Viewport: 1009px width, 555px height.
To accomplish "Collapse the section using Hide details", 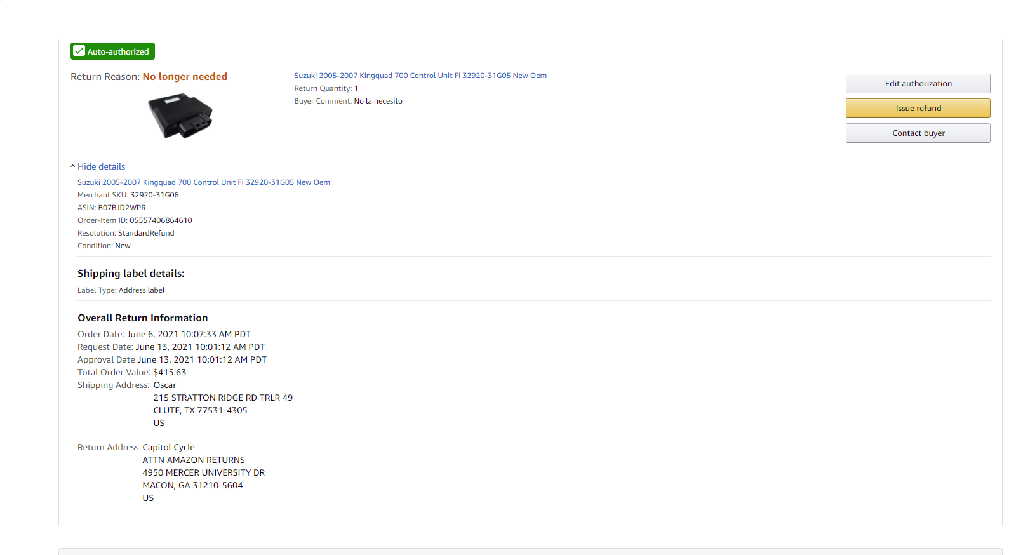I will (102, 166).
